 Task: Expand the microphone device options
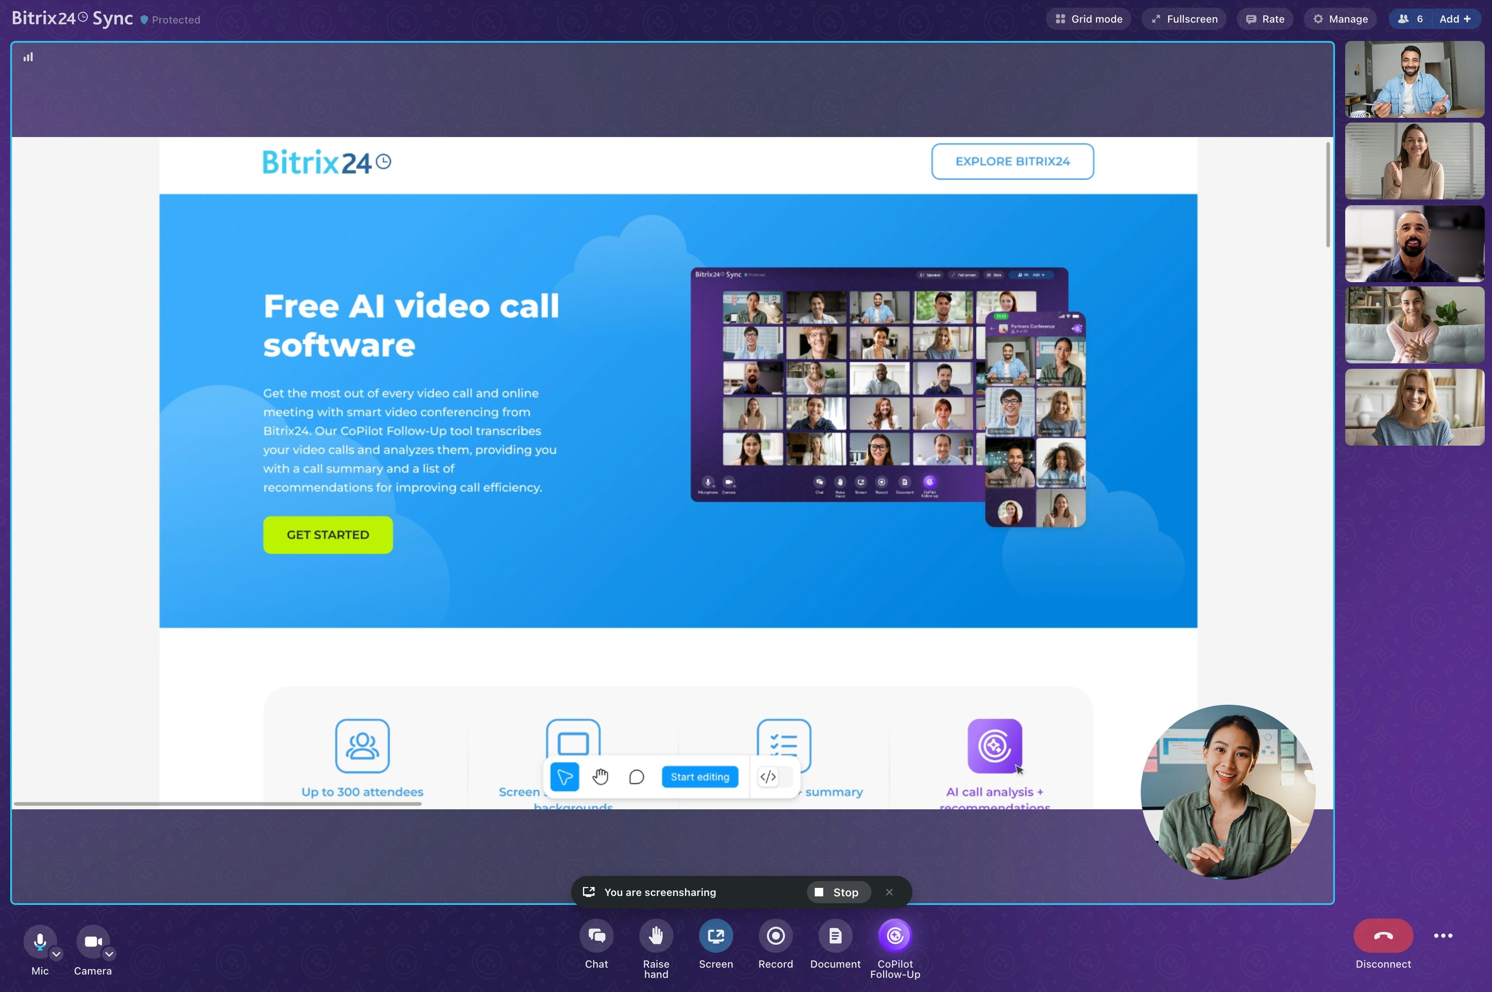55,954
